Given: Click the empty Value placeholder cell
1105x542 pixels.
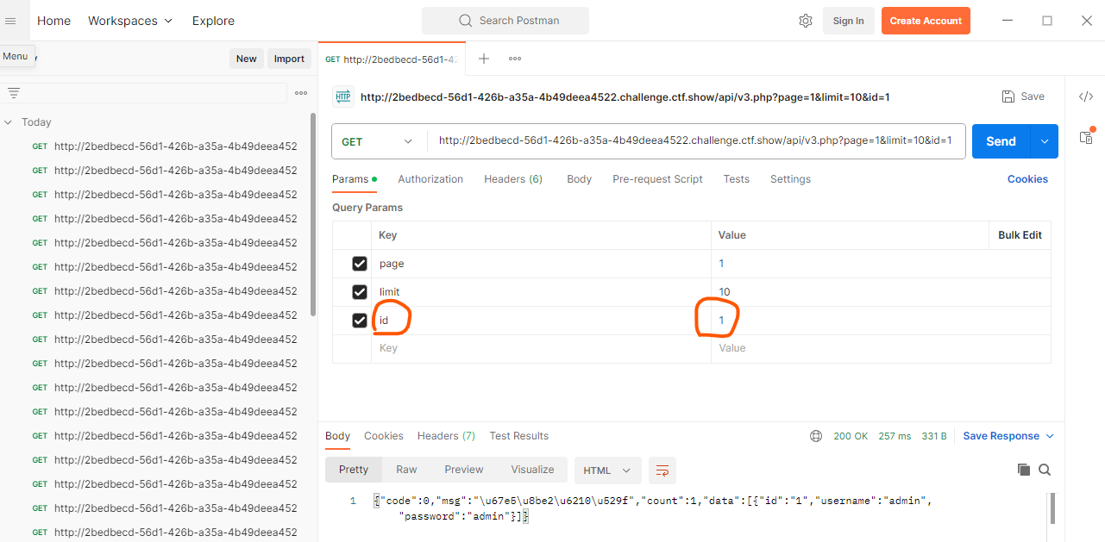Looking at the screenshot, I should [881, 348].
